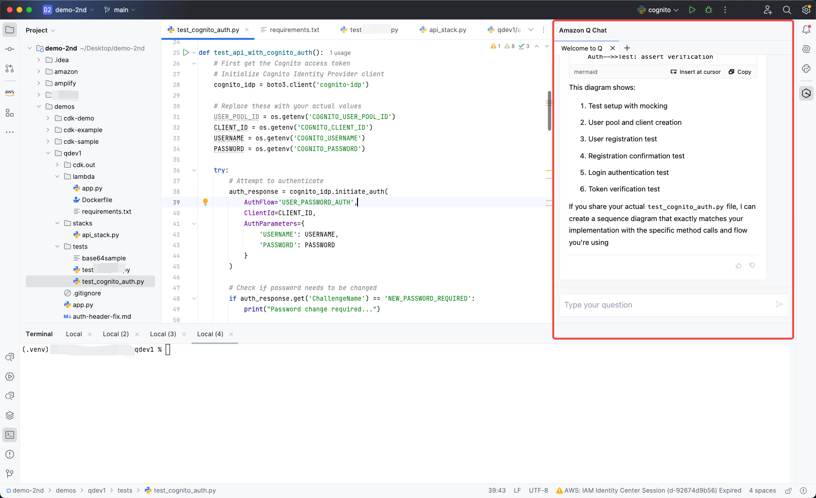The height and width of the screenshot is (498, 816).
Task: Expand the amplify folder
Action: coord(39,83)
